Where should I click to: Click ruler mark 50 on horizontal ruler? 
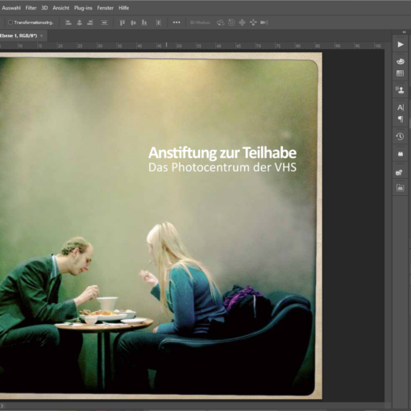[x=179, y=46]
